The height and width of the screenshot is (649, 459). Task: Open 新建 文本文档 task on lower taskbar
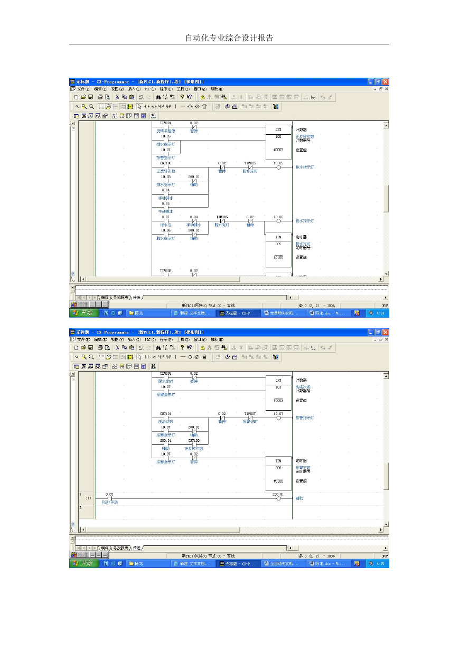pos(194,563)
